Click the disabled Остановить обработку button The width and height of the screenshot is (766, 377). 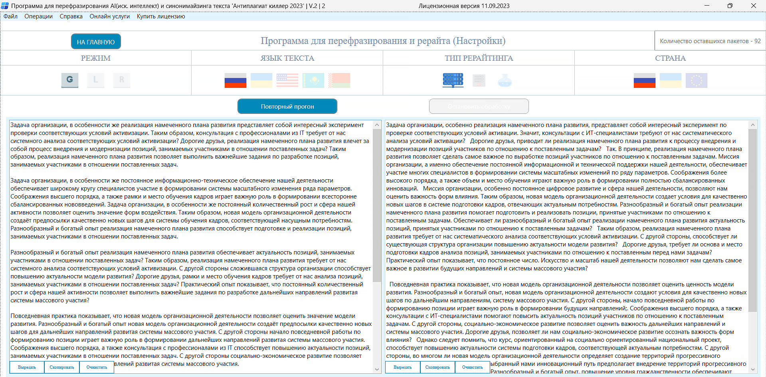click(x=479, y=106)
